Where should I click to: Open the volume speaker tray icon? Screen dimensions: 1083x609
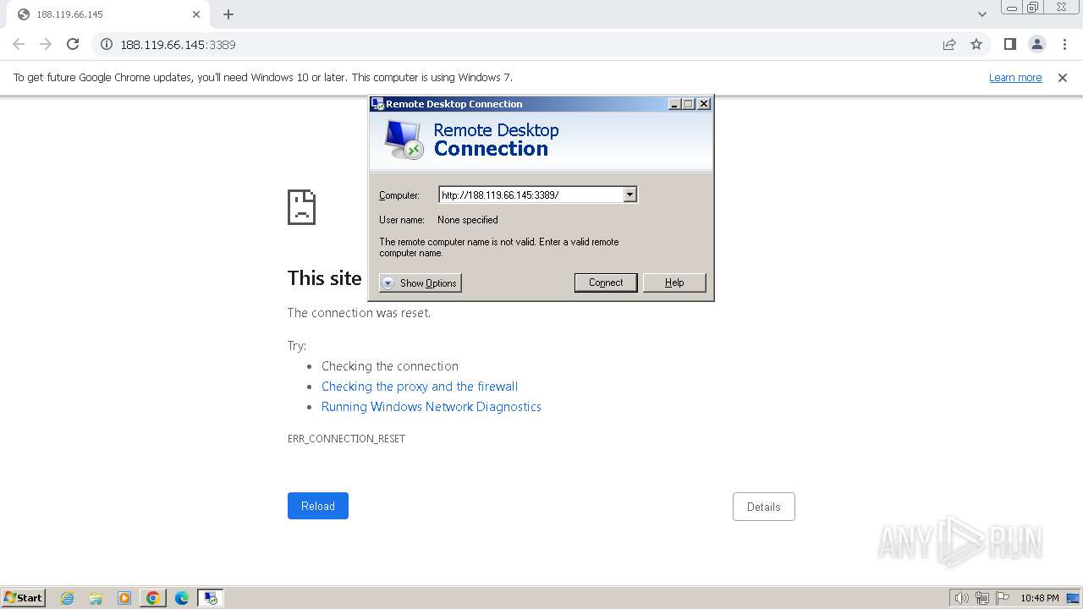coord(962,598)
